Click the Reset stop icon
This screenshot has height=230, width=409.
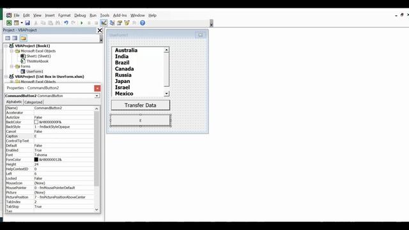96,23
